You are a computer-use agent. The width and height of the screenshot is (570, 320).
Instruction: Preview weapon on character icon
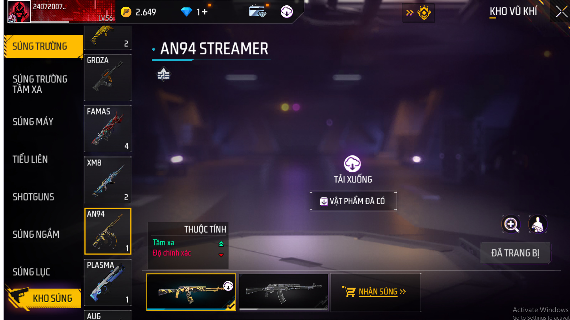(x=538, y=224)
